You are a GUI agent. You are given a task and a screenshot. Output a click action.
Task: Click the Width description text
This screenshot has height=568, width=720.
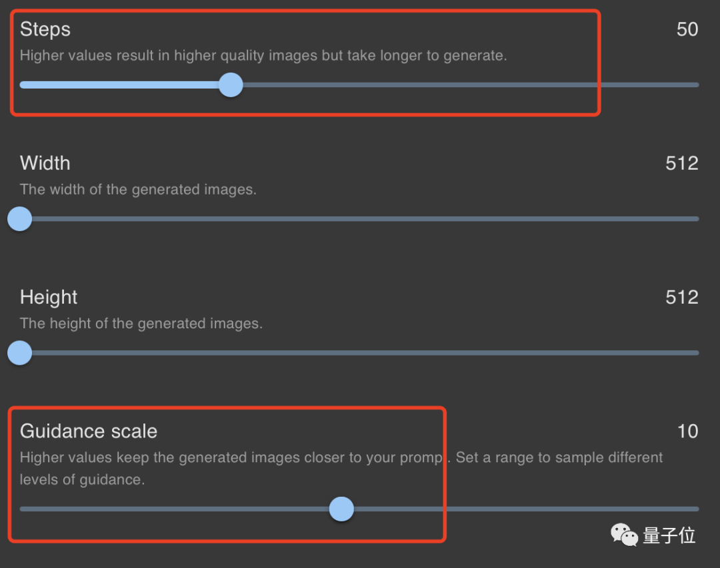[x=138, y=190]
